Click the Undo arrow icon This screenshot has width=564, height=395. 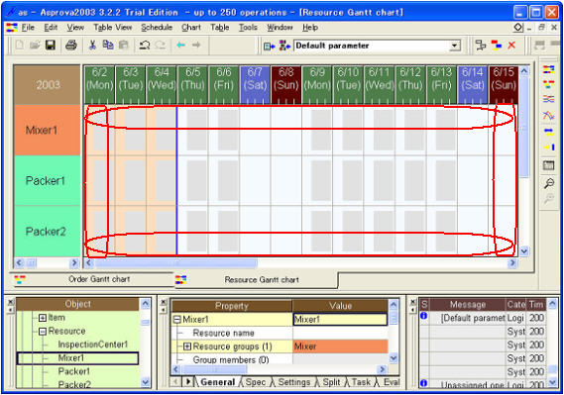coord(145,46)
